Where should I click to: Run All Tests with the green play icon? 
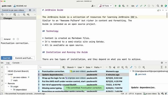pyautogui.click(x=115, y=6)
